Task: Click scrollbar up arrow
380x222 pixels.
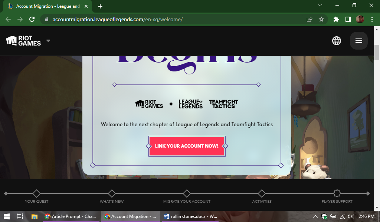Action: [x=377, y=30]
